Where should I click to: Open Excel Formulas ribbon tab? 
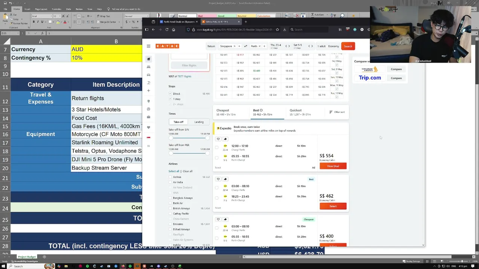(x=57, y=9)
